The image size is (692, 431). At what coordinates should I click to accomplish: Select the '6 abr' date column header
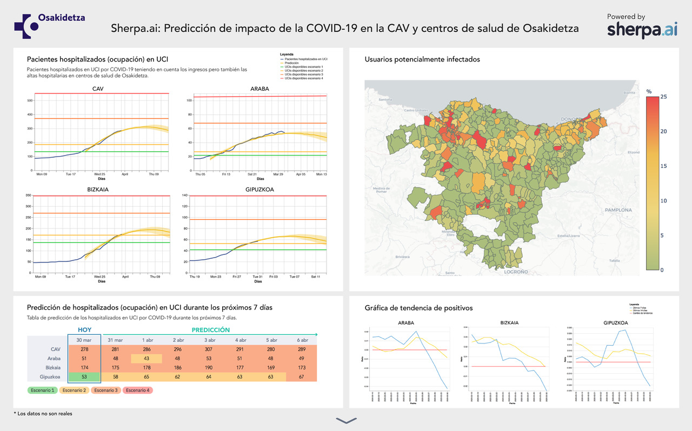click(x=303, y=340)
